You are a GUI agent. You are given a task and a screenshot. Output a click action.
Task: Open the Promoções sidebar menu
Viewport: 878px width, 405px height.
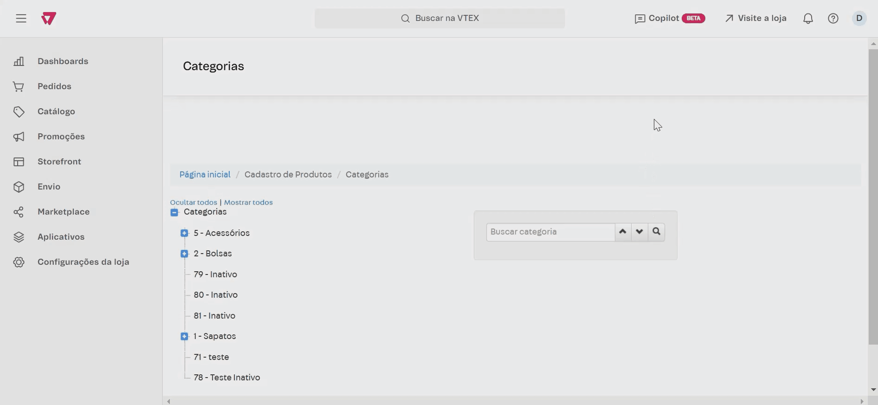click(61, 137)
